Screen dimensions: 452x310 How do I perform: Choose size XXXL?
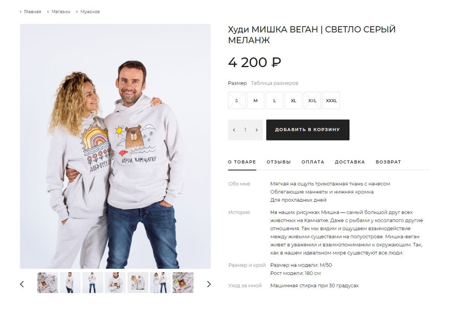pos(331,101)
